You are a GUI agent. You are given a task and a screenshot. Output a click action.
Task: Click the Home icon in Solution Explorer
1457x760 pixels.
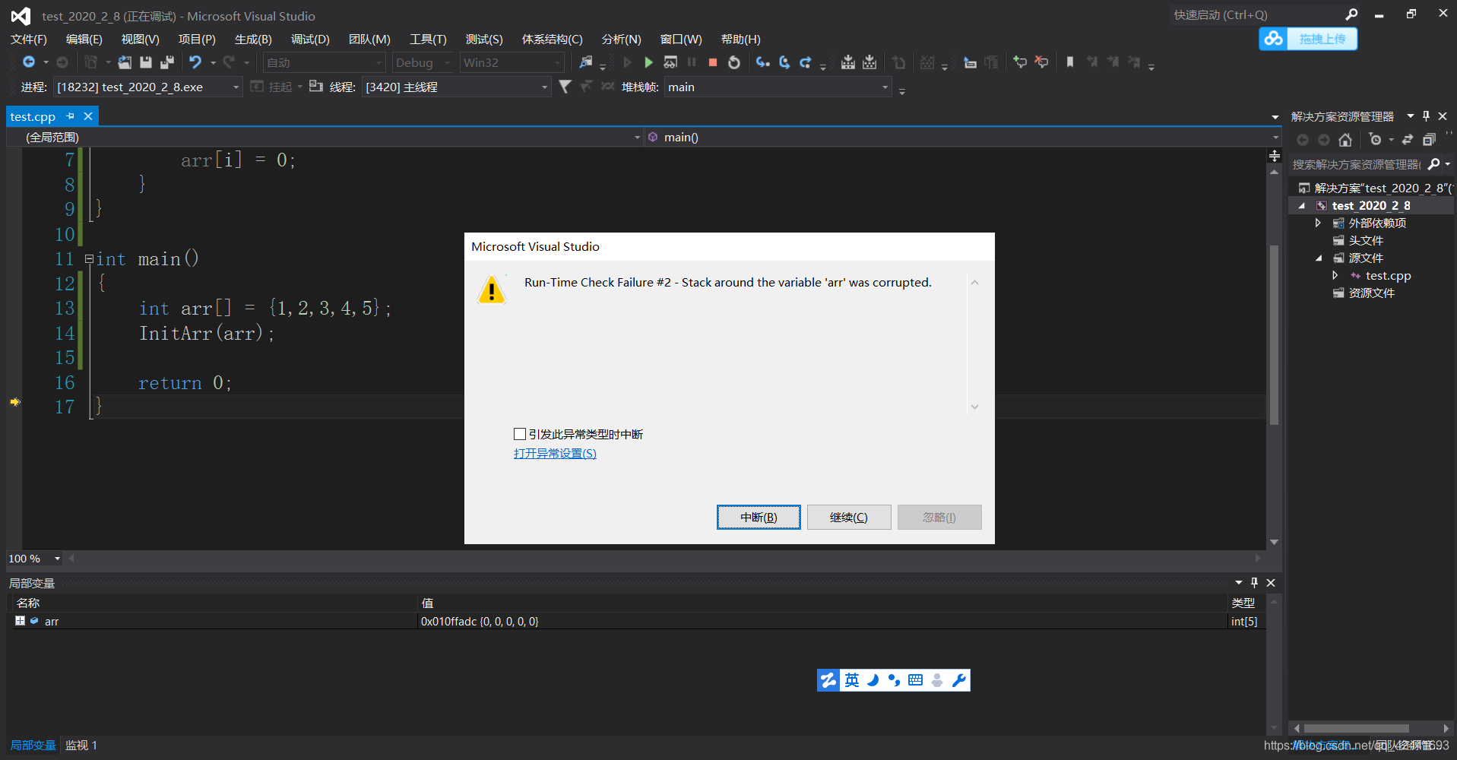1345,140
